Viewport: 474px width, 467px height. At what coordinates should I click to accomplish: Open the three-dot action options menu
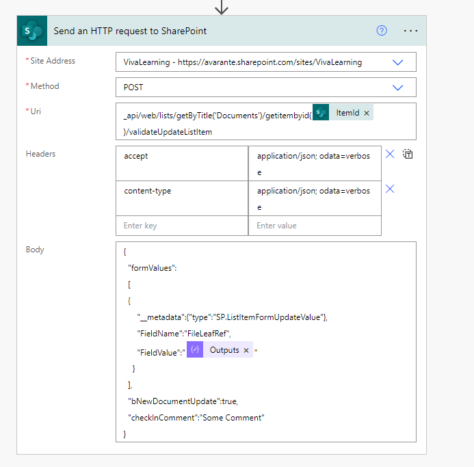click(410, 31)
